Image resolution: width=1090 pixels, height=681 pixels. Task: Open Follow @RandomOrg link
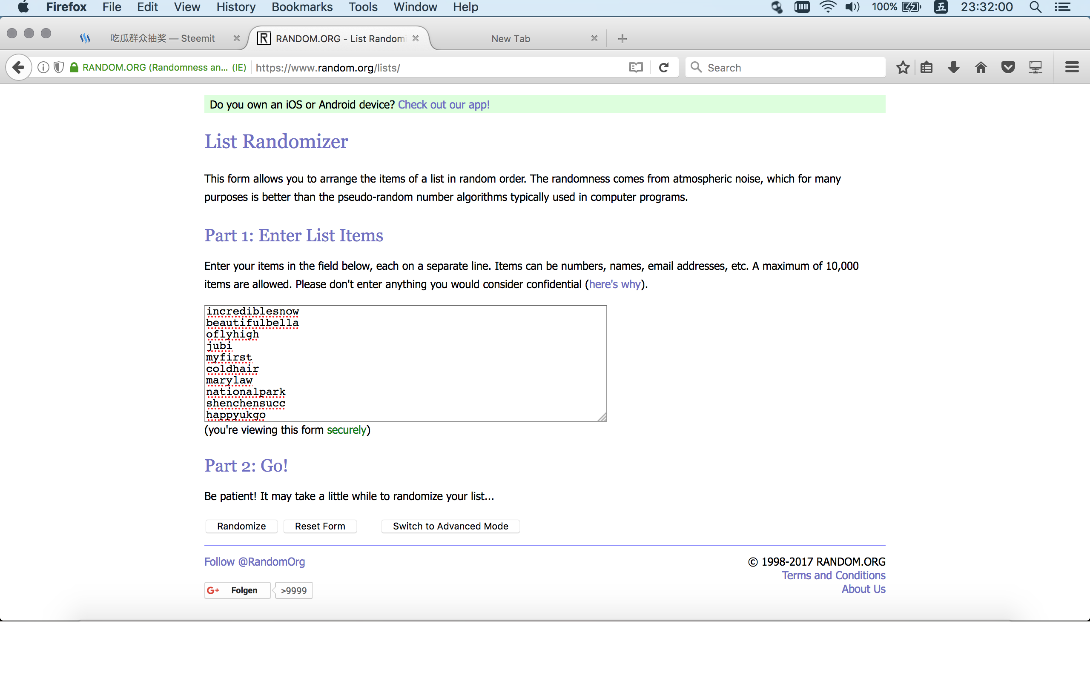[255, 562]
